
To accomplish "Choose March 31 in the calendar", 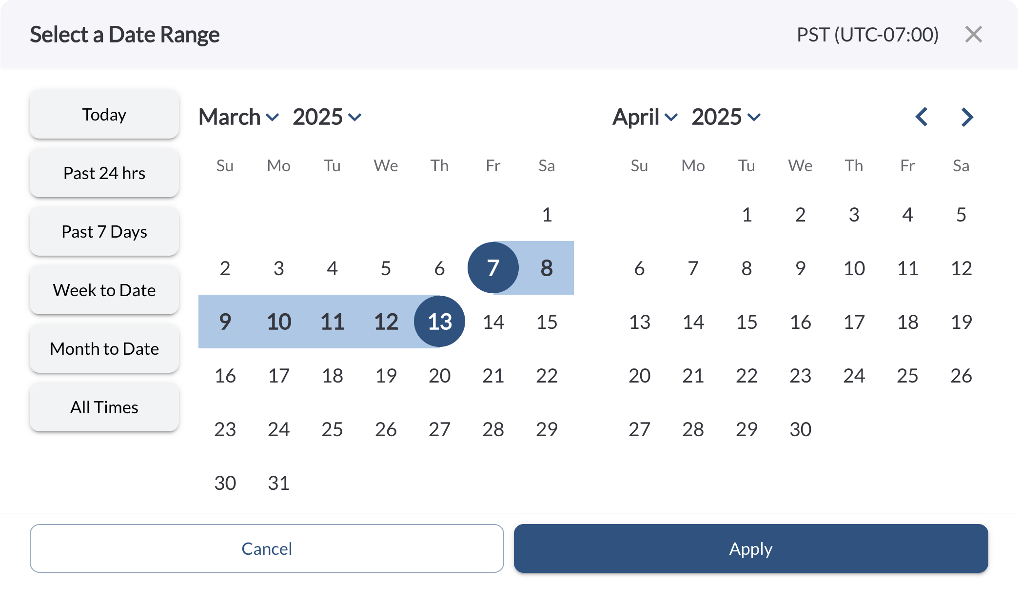I will coord(278,483).
